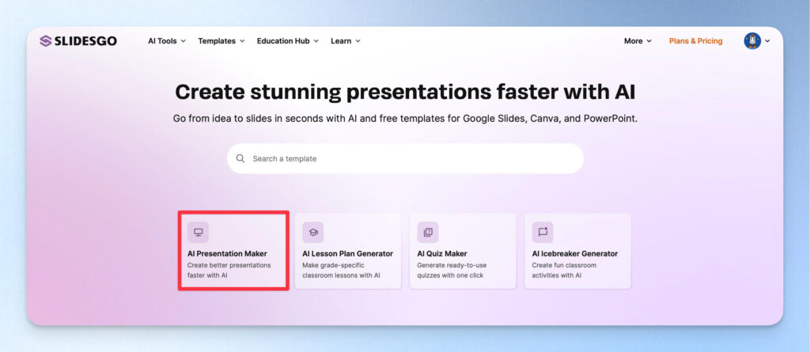810x352 pixels.
Task: Expand the AI Tools dropdown
Action: 167,41
